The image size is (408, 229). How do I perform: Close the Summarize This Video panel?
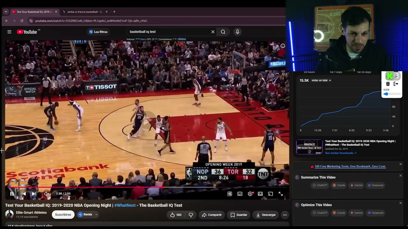pyautogui.click(x=401, y=176)
